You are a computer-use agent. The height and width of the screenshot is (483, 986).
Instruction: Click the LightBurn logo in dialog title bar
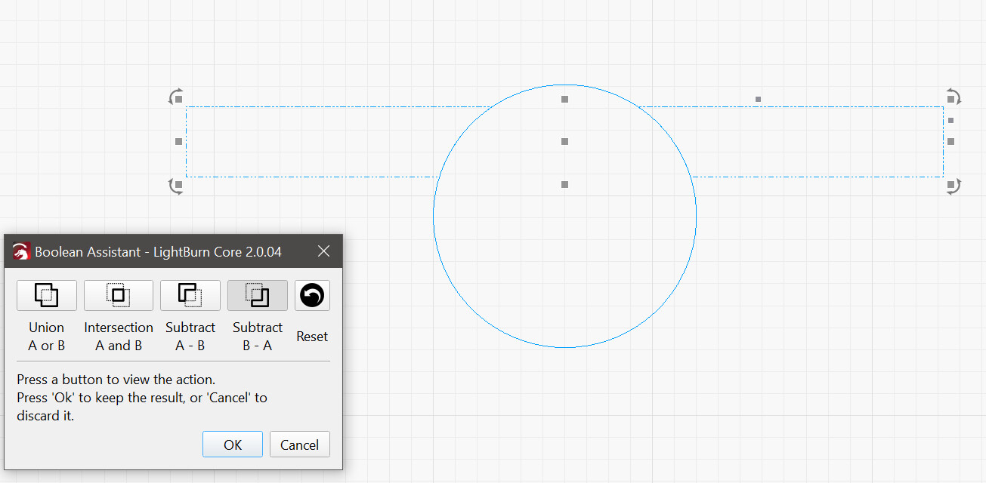click(x=22, y=252)
